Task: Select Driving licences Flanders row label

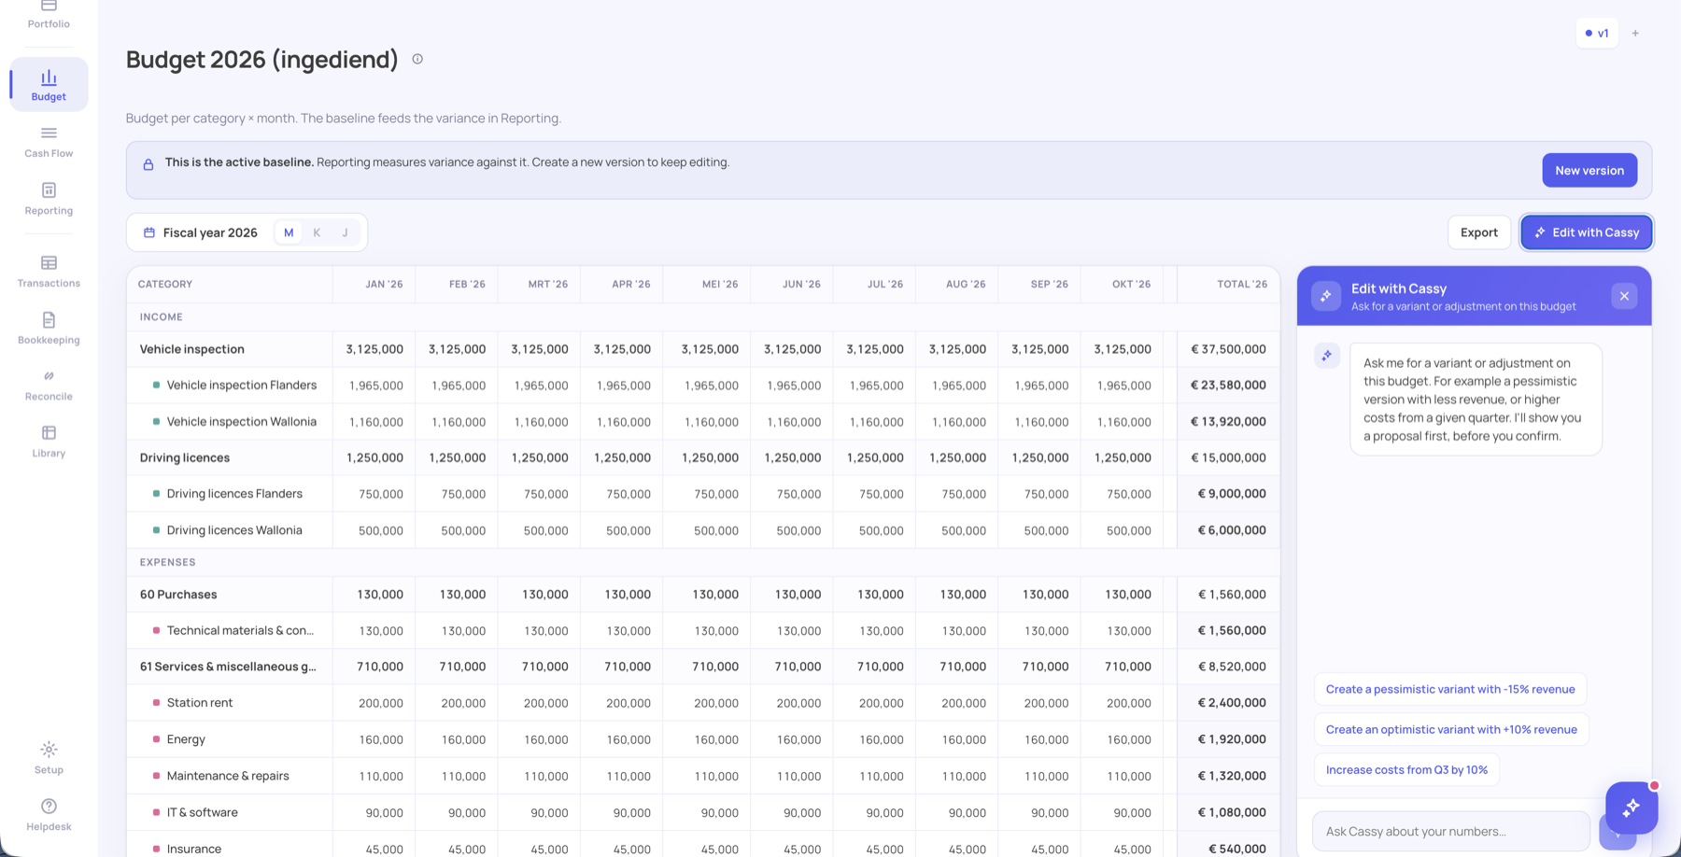Action: [234, 493]
